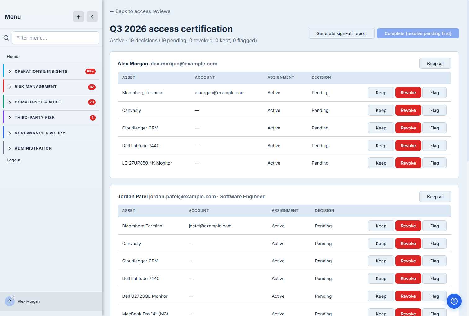Flag Jordan Patel's Dell U2723QE Monitor
Image resolution: width=469 pixels, height=316 pixels.
435,296
